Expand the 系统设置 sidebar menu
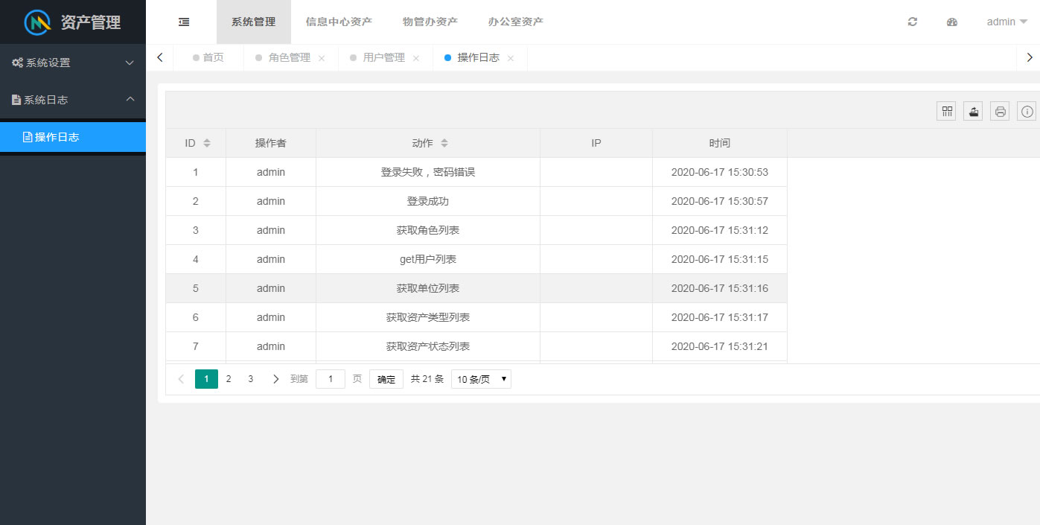 tap(72, 63)
